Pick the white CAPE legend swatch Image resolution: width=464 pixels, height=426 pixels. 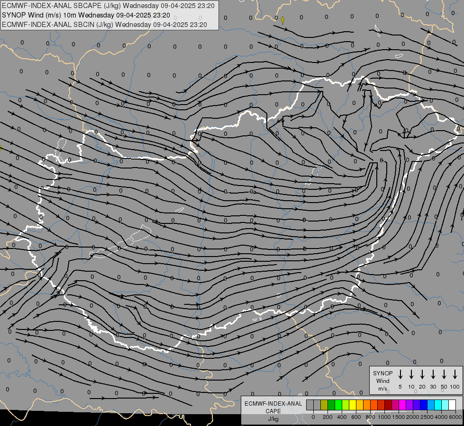click(x=453, y=405)
